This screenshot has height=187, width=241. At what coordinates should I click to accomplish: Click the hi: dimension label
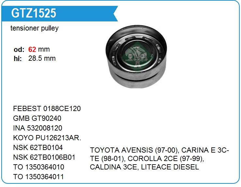[18, 58]
